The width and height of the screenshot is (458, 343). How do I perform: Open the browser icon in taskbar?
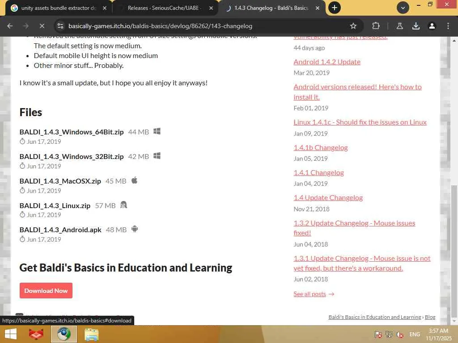(64, 334)
